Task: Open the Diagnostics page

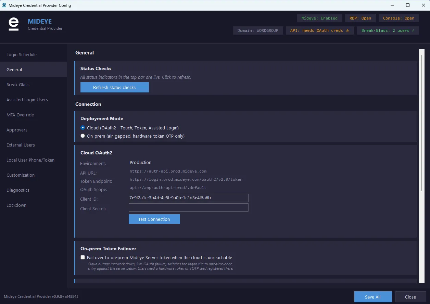Action: 34,190
